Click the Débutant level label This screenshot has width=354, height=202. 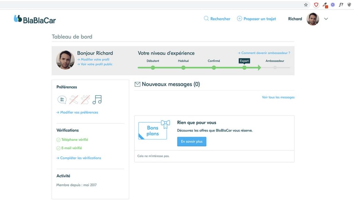click(153, 61)
